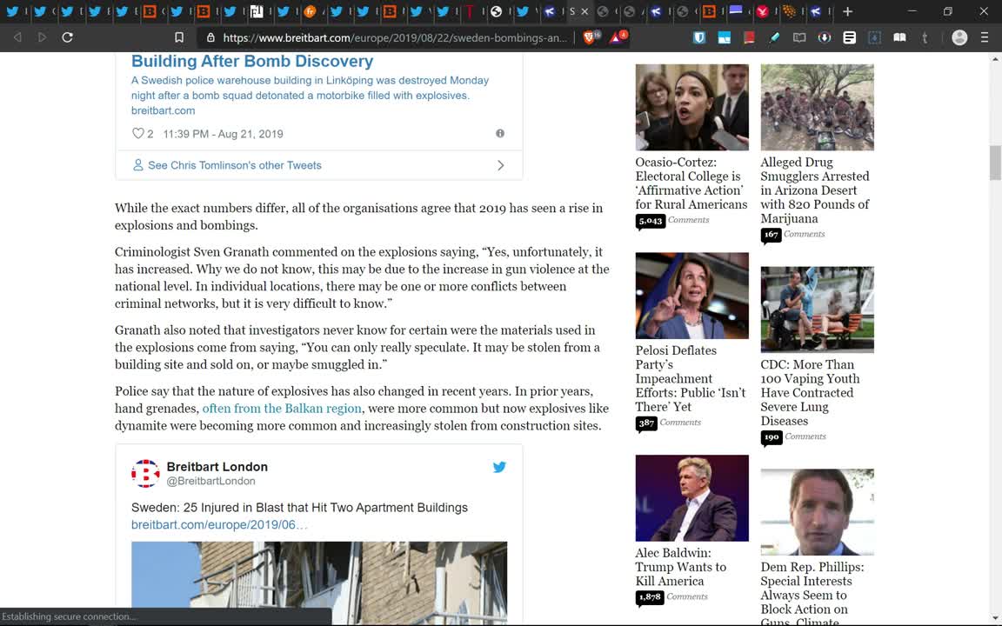Image resolution: width=1002 pixels, height=626 pixels.
Task: Click the person icon beside other Tweets
Action: click(x=137, y=165)
